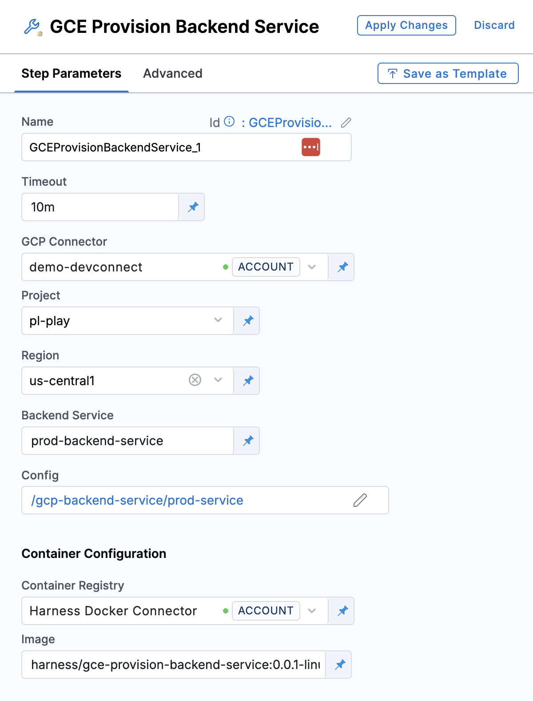The width and height of the screenshot is (533, 701).
Task: Click red password manager icon in Name field
Action: coord(311,147)
